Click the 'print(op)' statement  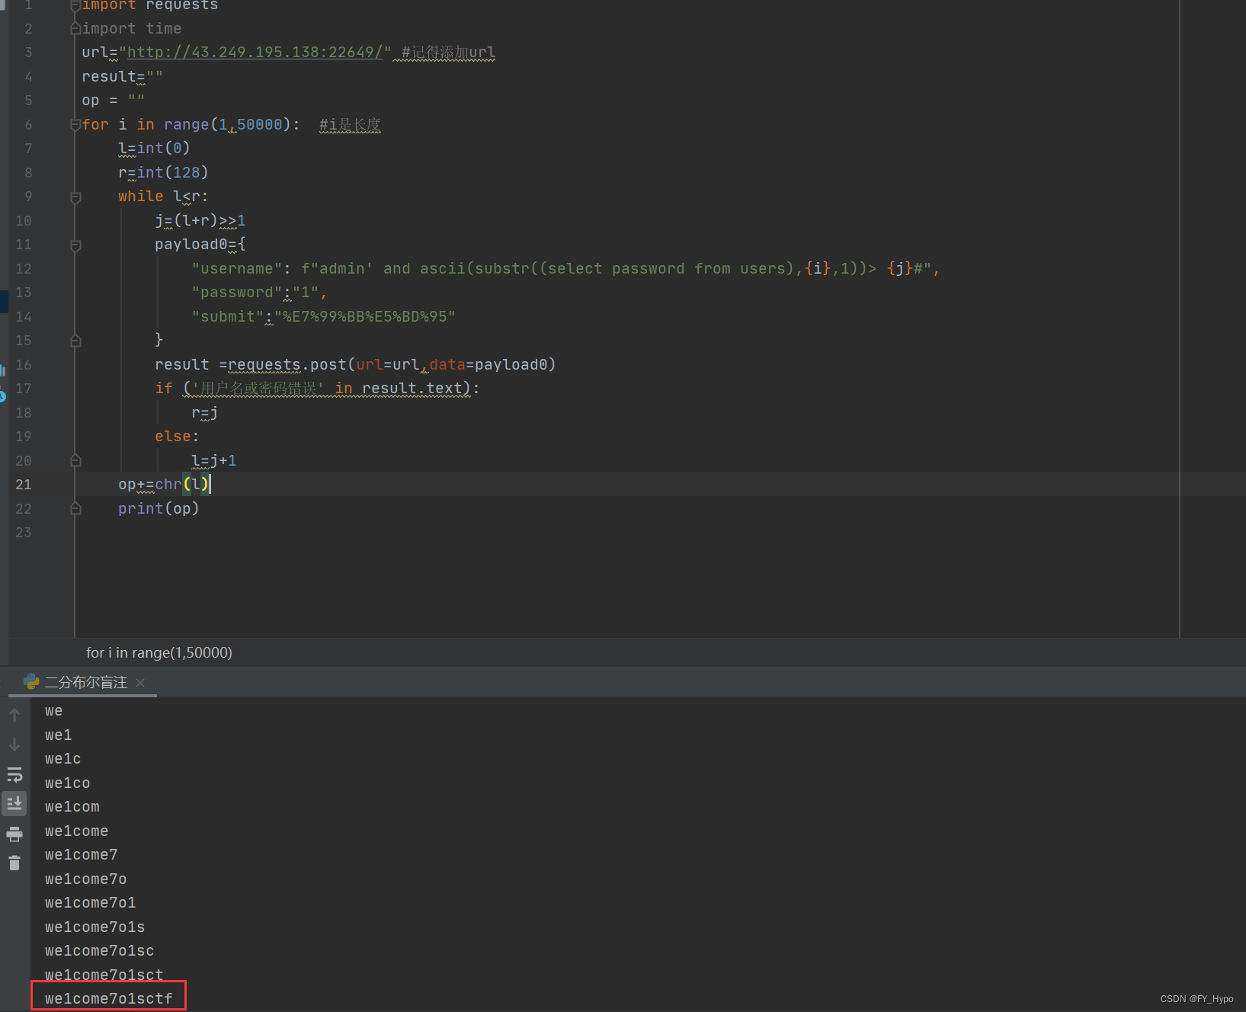pos(159,508)
